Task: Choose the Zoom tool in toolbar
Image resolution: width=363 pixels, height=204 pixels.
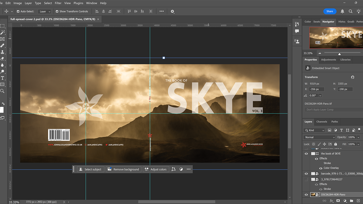Action: coord(3,91)
